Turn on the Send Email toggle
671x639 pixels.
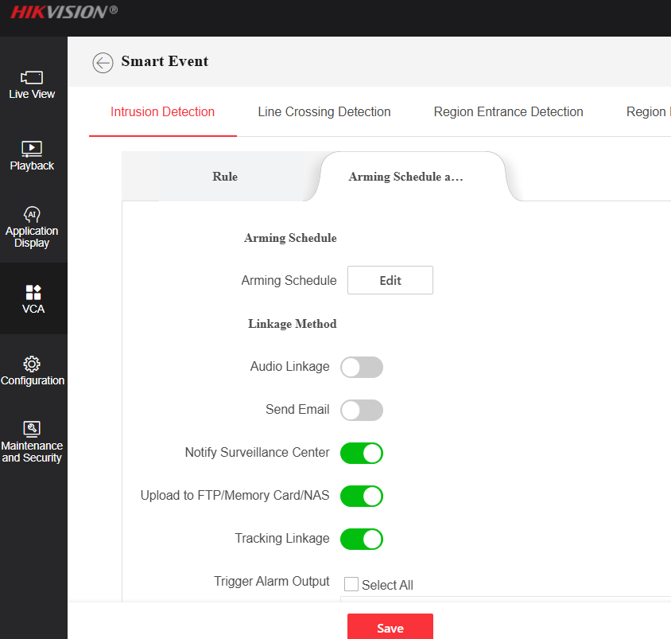[362, 410]
